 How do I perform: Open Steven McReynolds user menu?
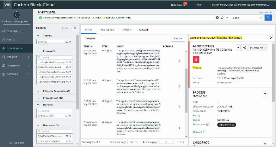click(x=242, y=5)
